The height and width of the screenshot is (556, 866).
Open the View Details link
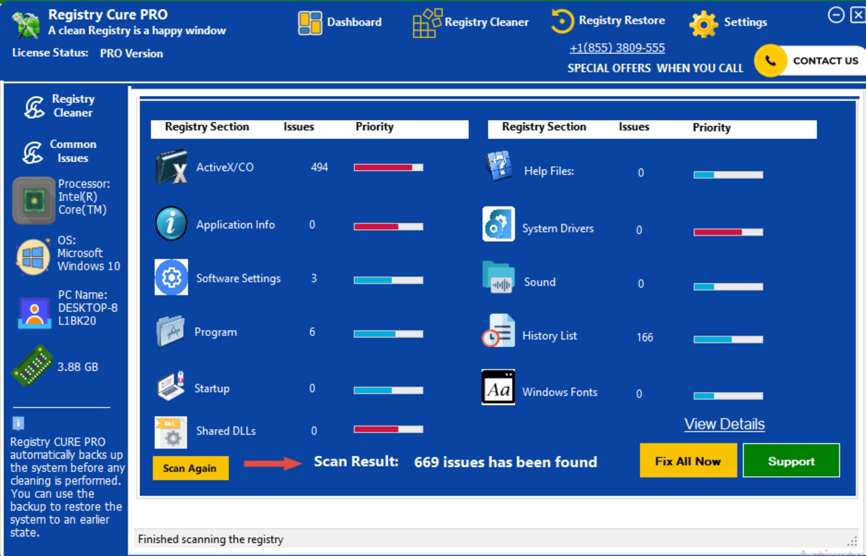[724, 424]
